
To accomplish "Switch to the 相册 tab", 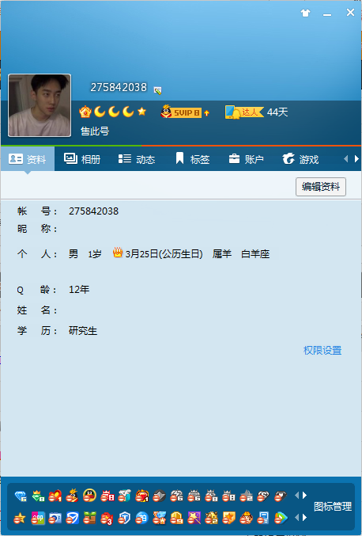I will tap(82, 159).
